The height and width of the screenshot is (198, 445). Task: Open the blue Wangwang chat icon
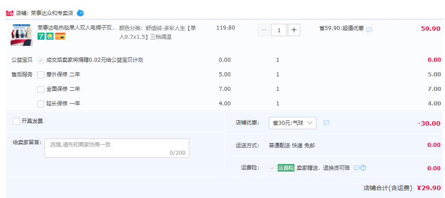coord(80,13)
